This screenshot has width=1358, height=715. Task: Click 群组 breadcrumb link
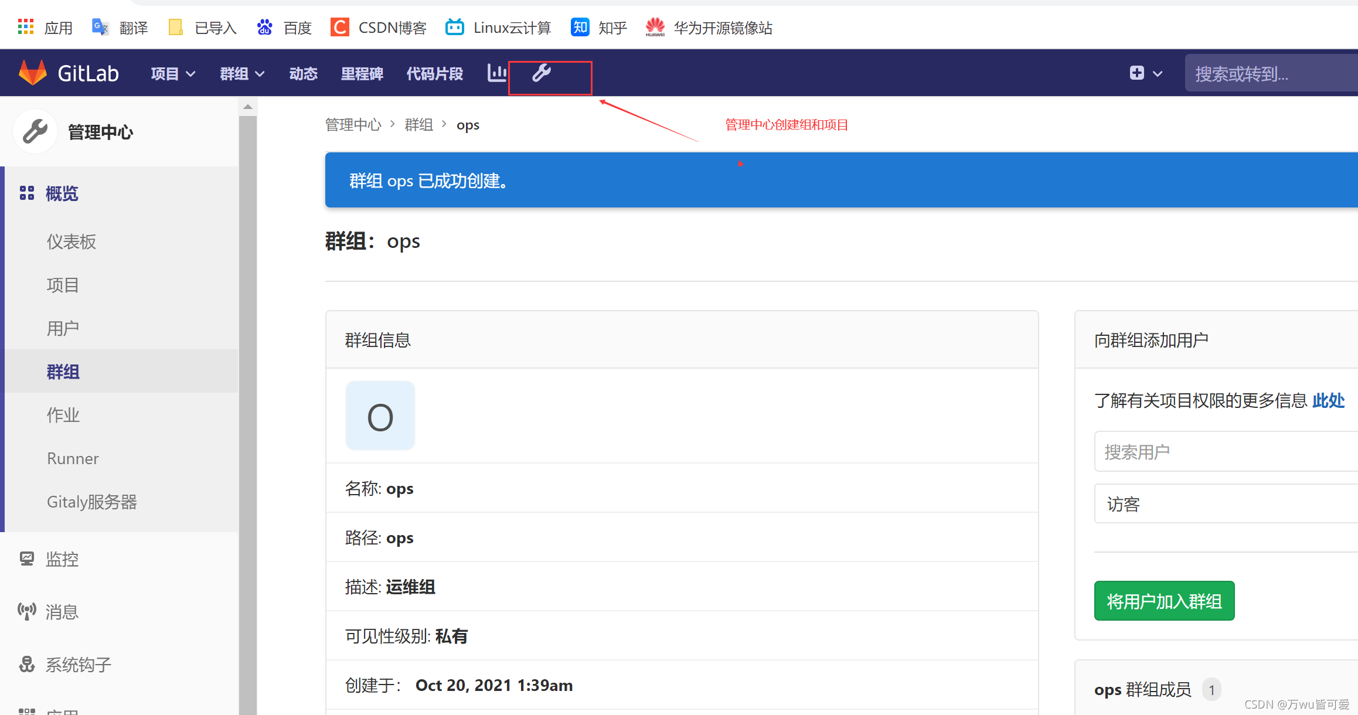(x=418, y=125)
